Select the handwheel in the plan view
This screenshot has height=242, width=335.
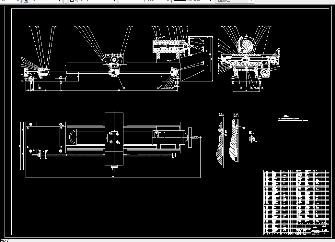190,138
